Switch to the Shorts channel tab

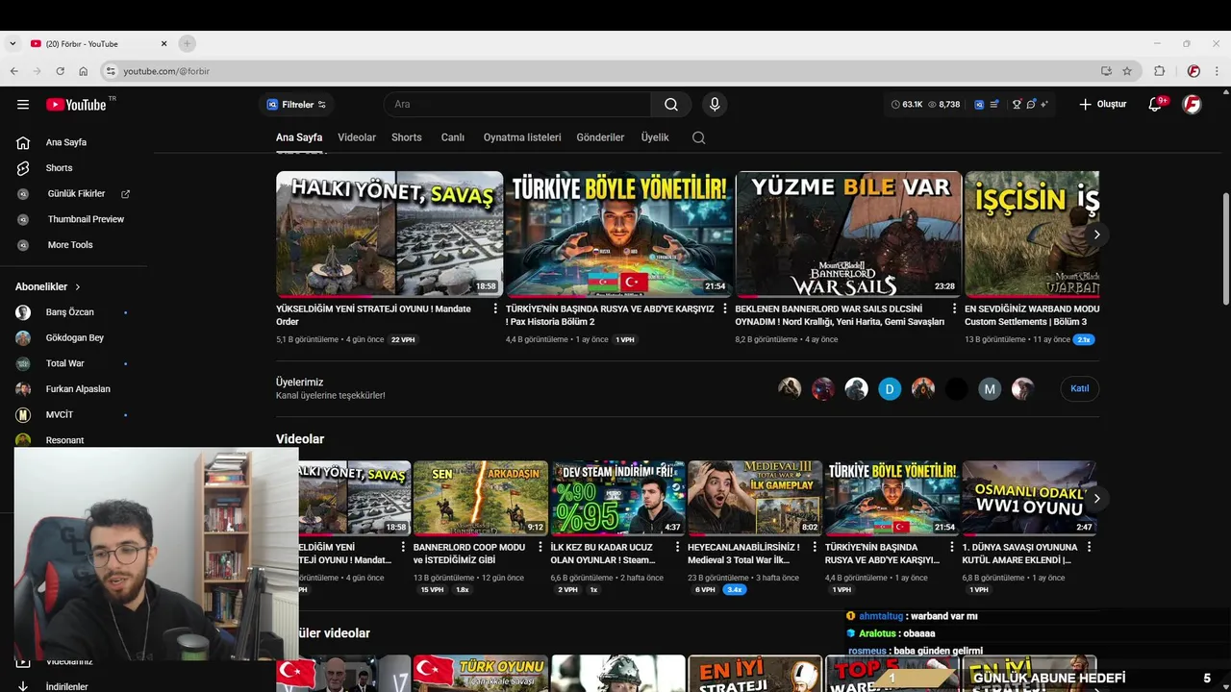(x=407, y=137)
